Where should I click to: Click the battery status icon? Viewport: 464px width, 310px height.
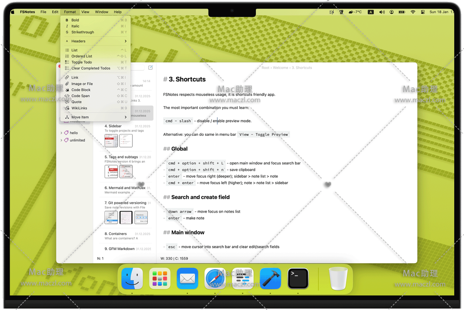tap(402, 12)
